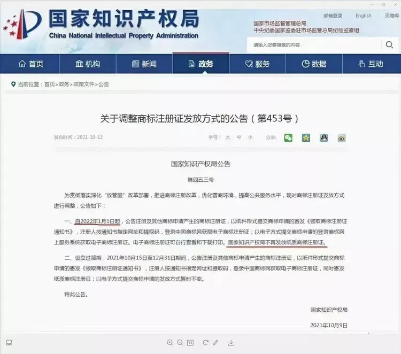The image size is (401, 354).
Task: Click the thumbnail panel icon at bottom left
Action: [x=9, y=342]
